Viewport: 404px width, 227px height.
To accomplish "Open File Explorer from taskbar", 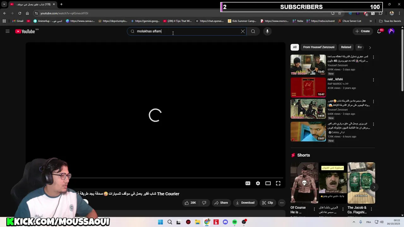I will 198,222.
